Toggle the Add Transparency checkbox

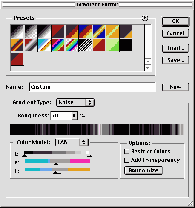[127, 160]
